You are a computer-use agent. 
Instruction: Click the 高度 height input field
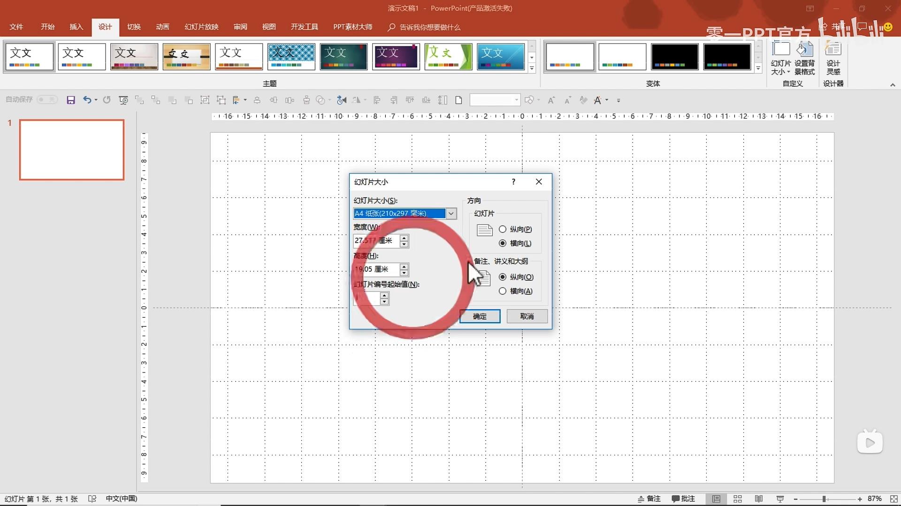pos(376,269)
